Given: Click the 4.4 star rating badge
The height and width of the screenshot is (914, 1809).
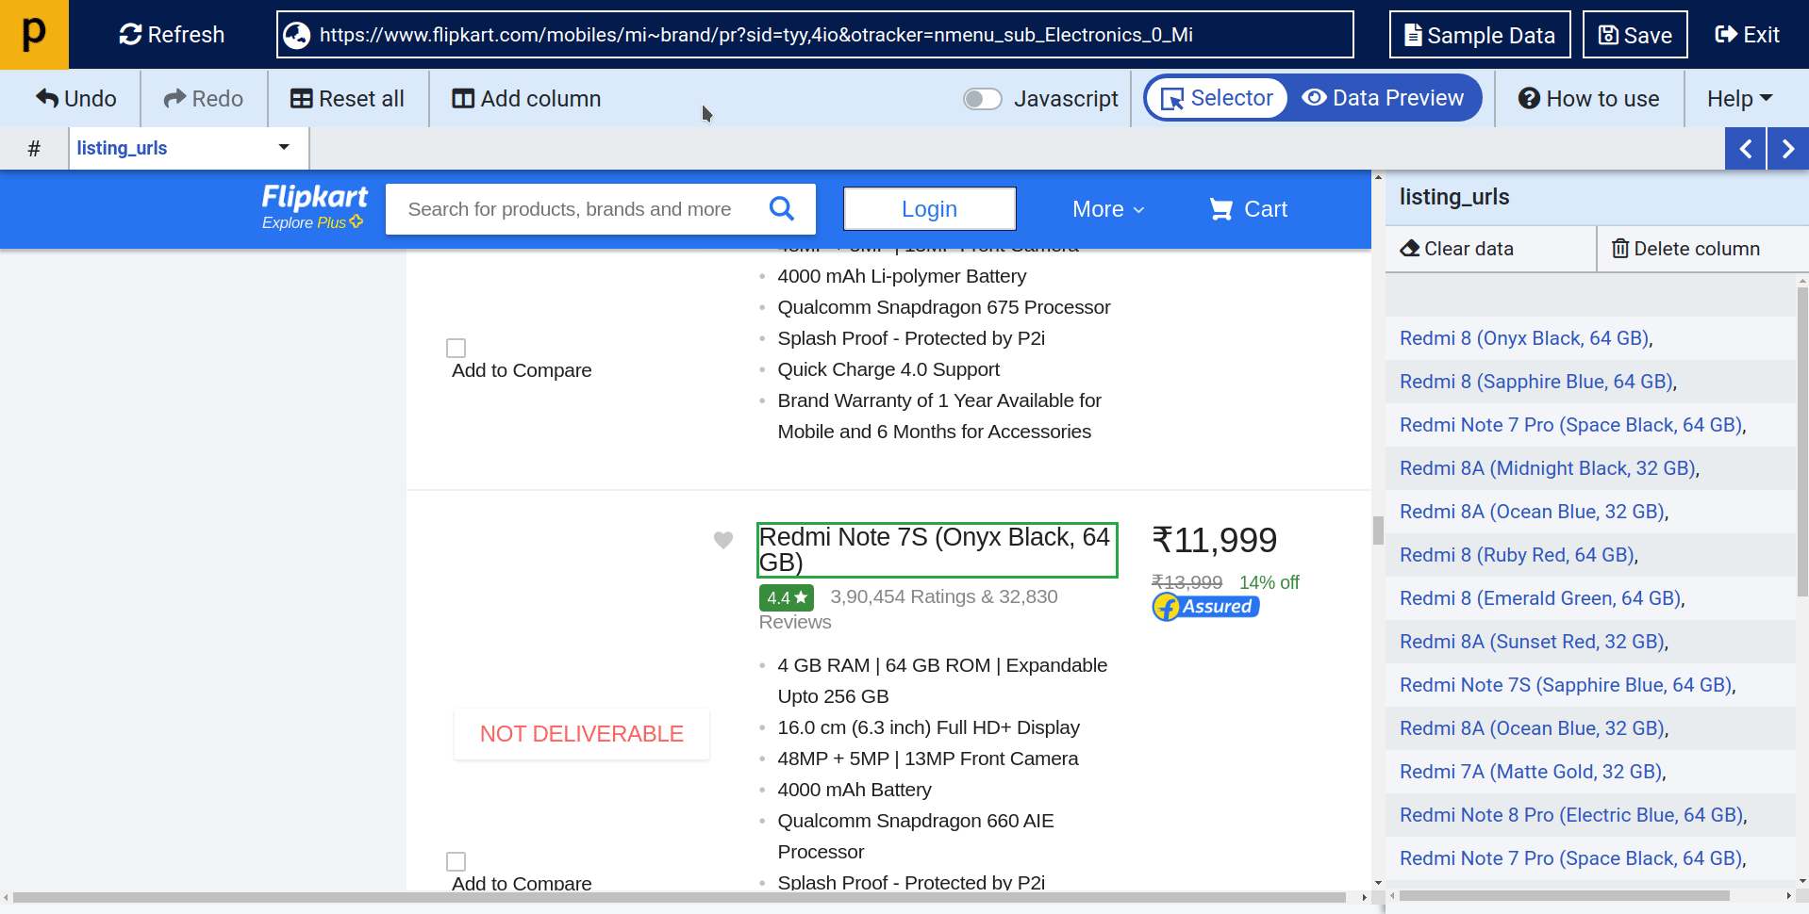Looking at the screenshot, I should pos(787,597).
